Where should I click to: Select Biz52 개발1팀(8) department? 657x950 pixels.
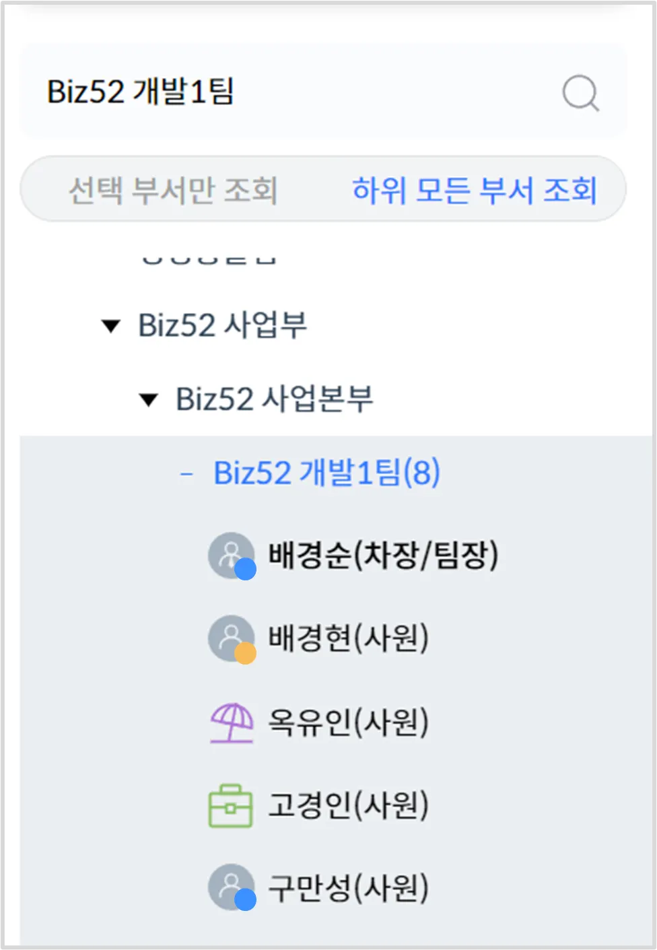327,473
